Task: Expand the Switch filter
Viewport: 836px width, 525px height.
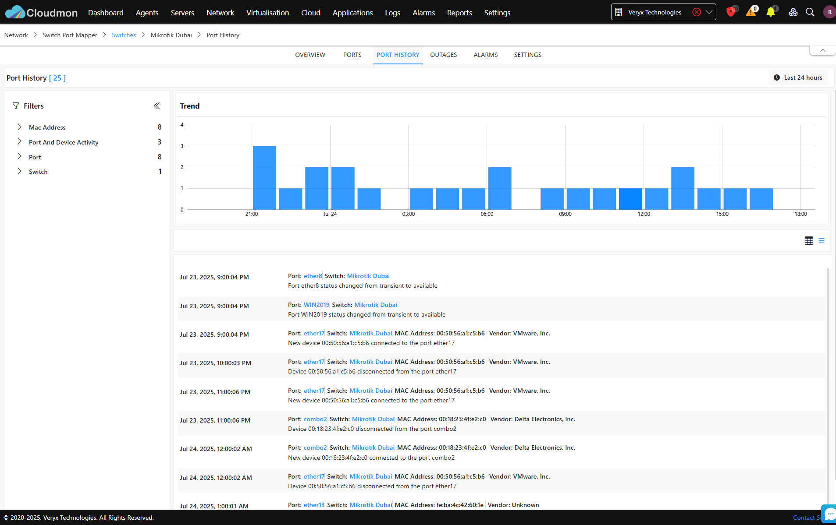Action: click(19, 171)
